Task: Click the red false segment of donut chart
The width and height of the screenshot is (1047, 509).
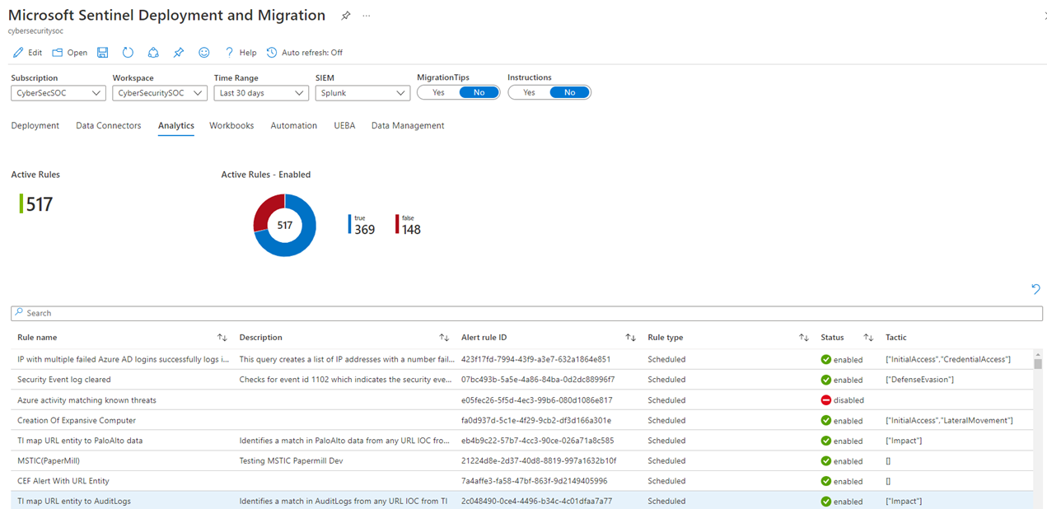Action: tap(265, 210)
